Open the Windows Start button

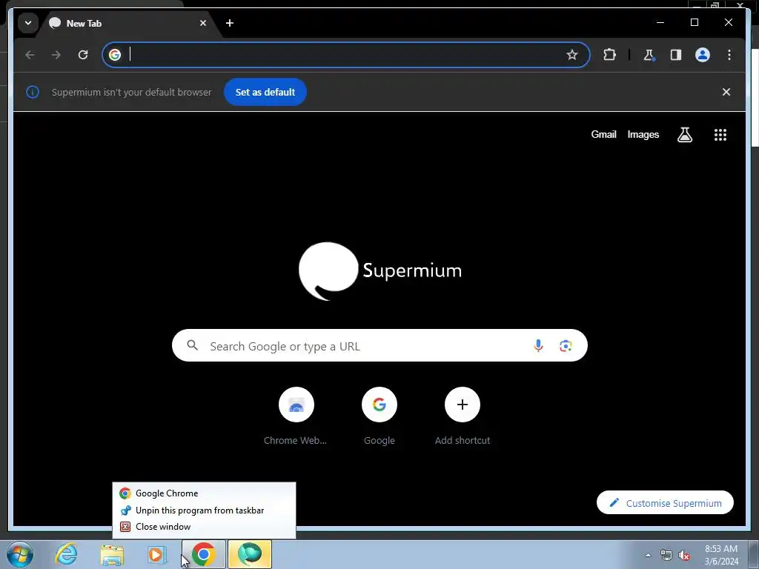pyautogui.click(x=19, y=554)
